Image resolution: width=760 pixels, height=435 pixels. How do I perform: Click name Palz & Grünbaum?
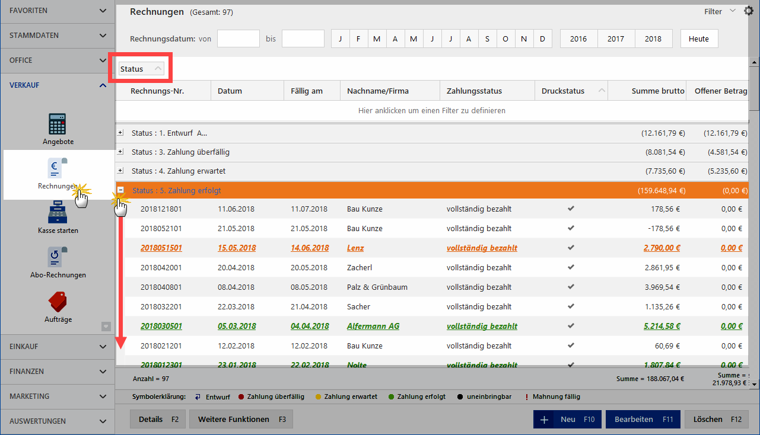pos(377,287)
